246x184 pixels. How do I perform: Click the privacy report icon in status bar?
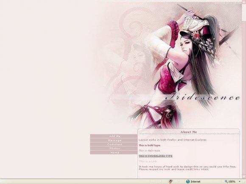(x=171, y=181)
